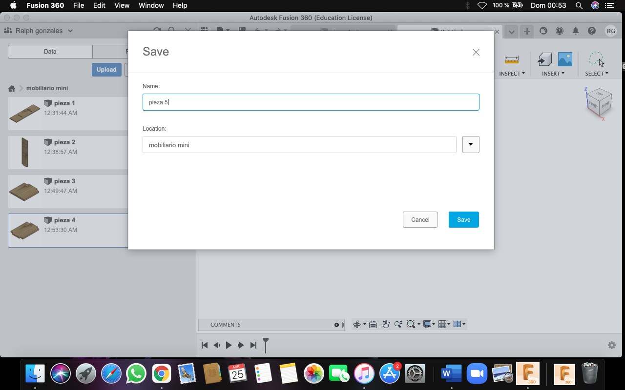Image resolution: width=625 pixels, height=390 pixels.
Task: Open a new design tab with plus
Action: [527, 31]
